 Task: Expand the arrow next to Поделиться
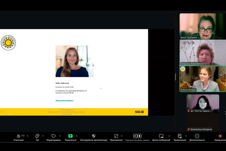point(77,136)
